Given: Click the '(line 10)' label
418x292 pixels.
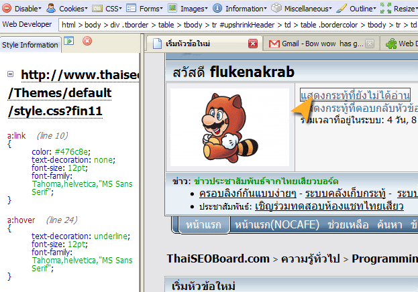Looking at the screenshot, I should (52, 136).
